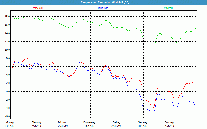This screenshot has width=207, height=129.
Task: Click the date 25.12.19 on x-axis
Action: [63, 126]
